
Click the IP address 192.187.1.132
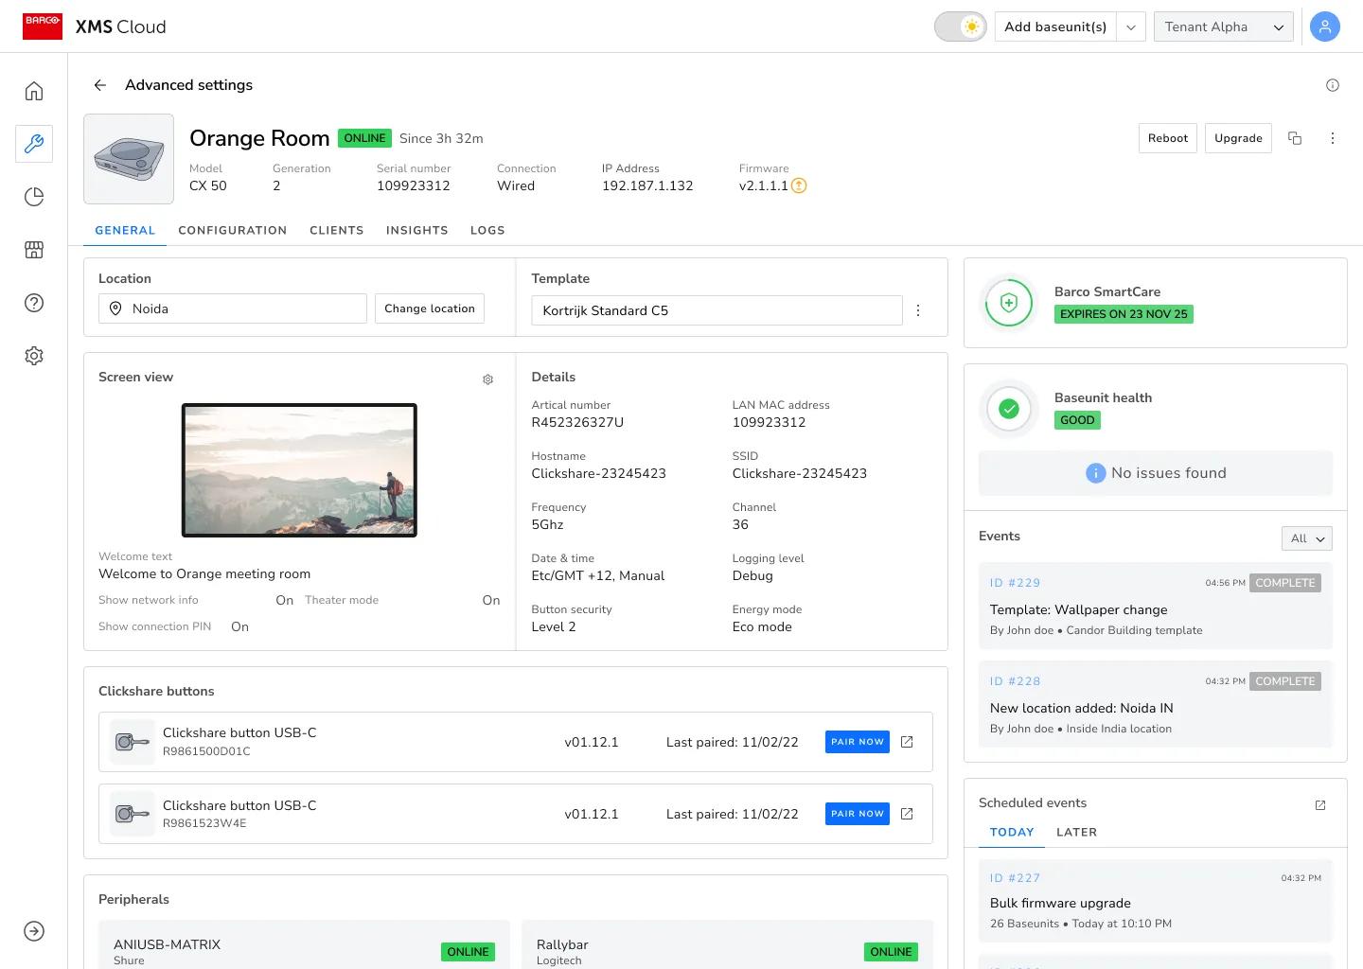point(647,185)
